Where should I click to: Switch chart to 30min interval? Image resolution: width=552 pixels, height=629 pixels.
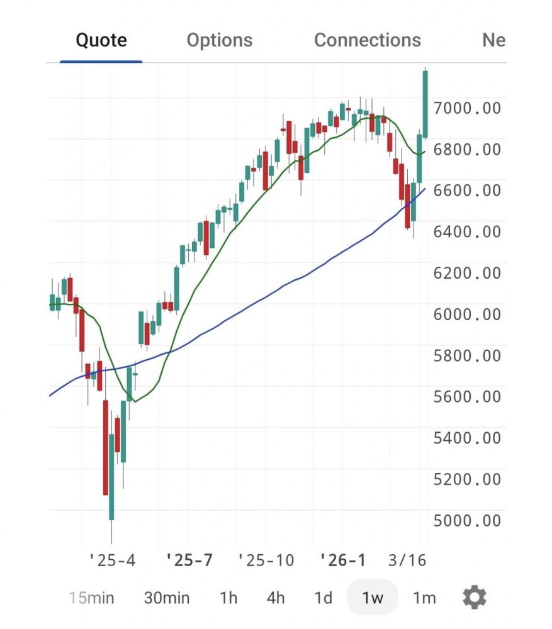167,598
